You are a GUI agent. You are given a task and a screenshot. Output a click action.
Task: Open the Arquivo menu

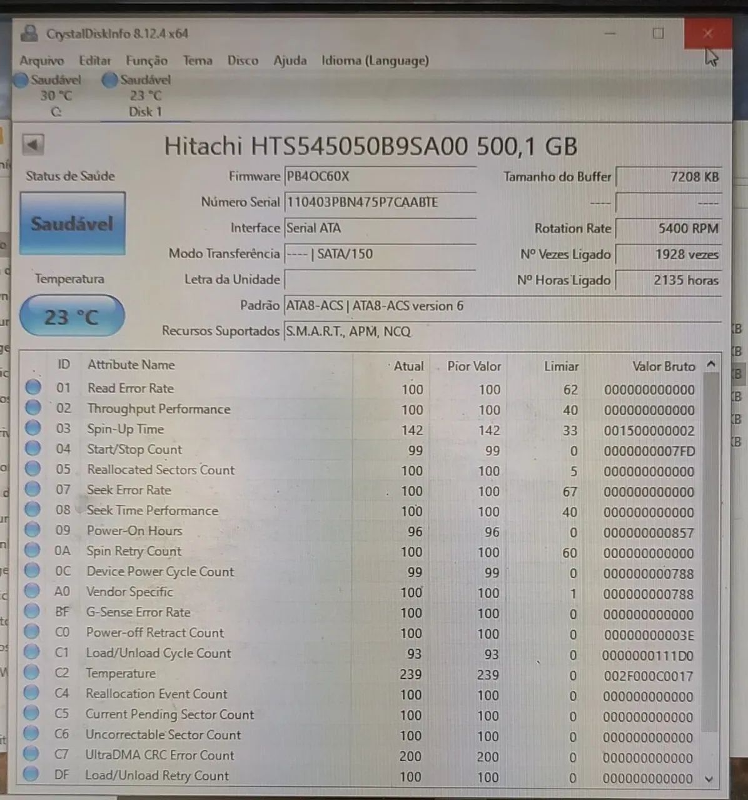(x=42, y=61)
